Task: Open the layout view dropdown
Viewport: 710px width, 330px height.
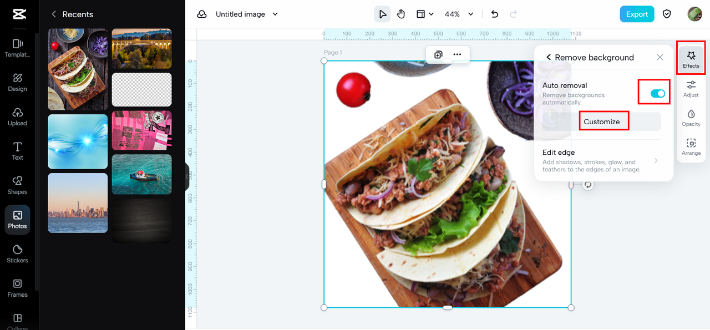Action: point(425,14)
